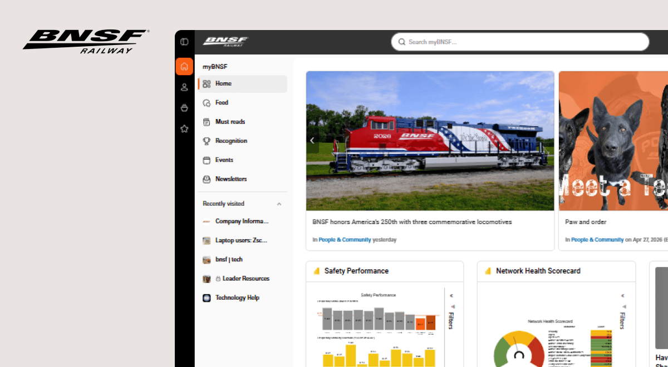Open the Company Informa... recent link

point(243,221)
